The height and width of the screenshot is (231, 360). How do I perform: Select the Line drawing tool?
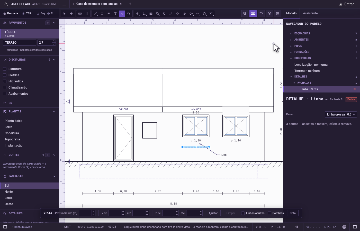(95, 14)
